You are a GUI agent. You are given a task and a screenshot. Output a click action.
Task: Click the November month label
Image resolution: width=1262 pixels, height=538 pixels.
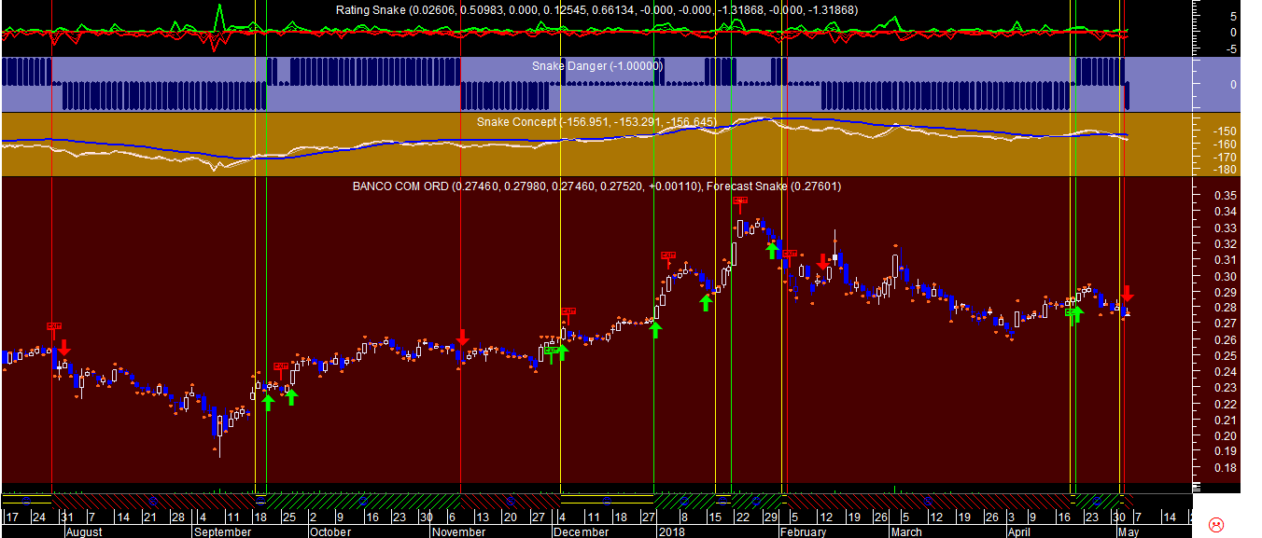pyautogui.click(x=459, y=532)
